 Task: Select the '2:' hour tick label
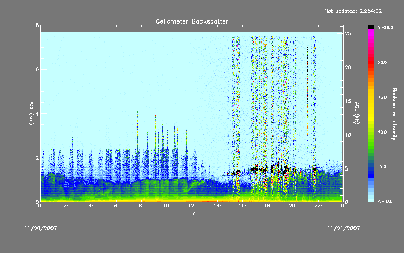pos(66,206)
